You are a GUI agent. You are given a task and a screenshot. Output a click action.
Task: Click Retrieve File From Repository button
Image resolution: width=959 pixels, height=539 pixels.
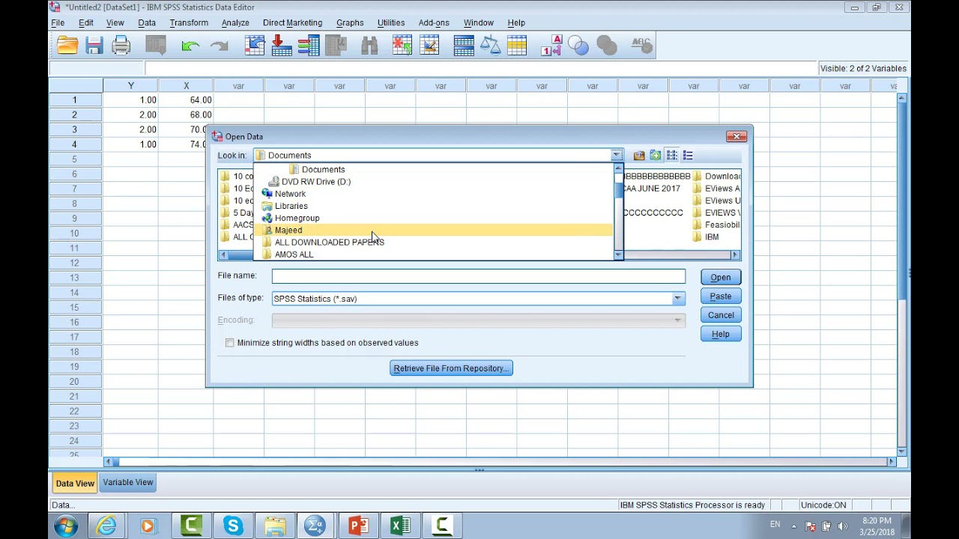pyautogui.click(x=451, y=368)
